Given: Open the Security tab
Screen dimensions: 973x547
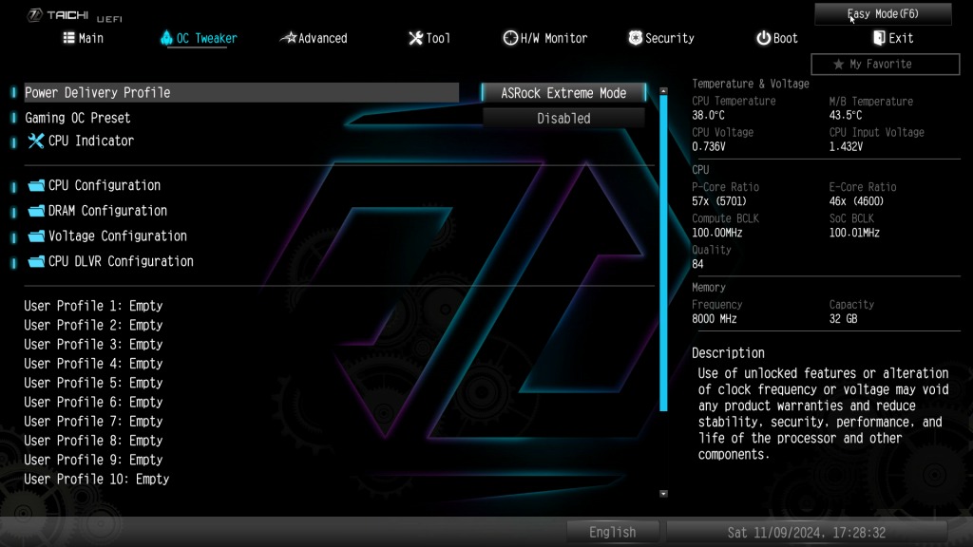Looking at the screenshot, I should tap(661, 38).
